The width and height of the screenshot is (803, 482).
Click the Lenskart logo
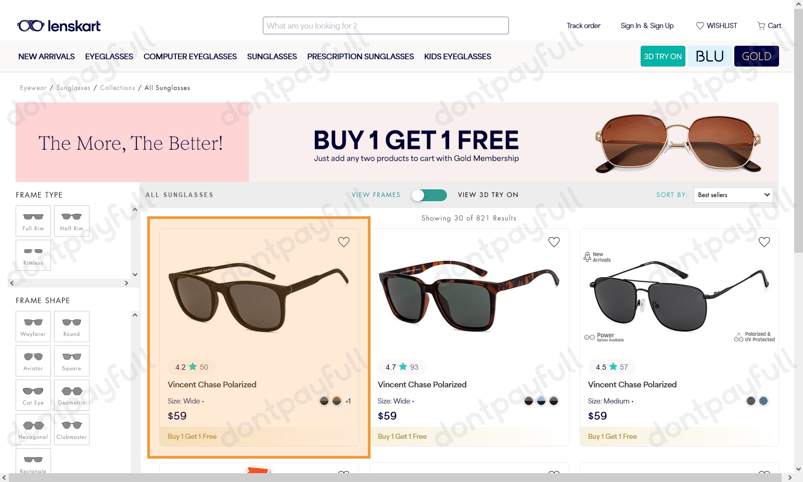click(x=59, y=25)
